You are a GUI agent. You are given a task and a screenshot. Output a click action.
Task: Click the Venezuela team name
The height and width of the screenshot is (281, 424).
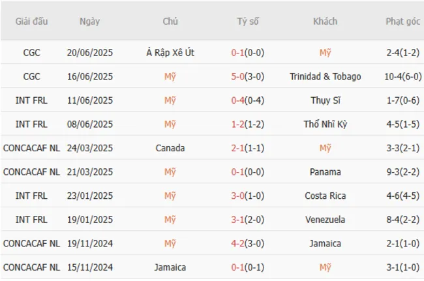pyautogui.click(x=325, y=220)
